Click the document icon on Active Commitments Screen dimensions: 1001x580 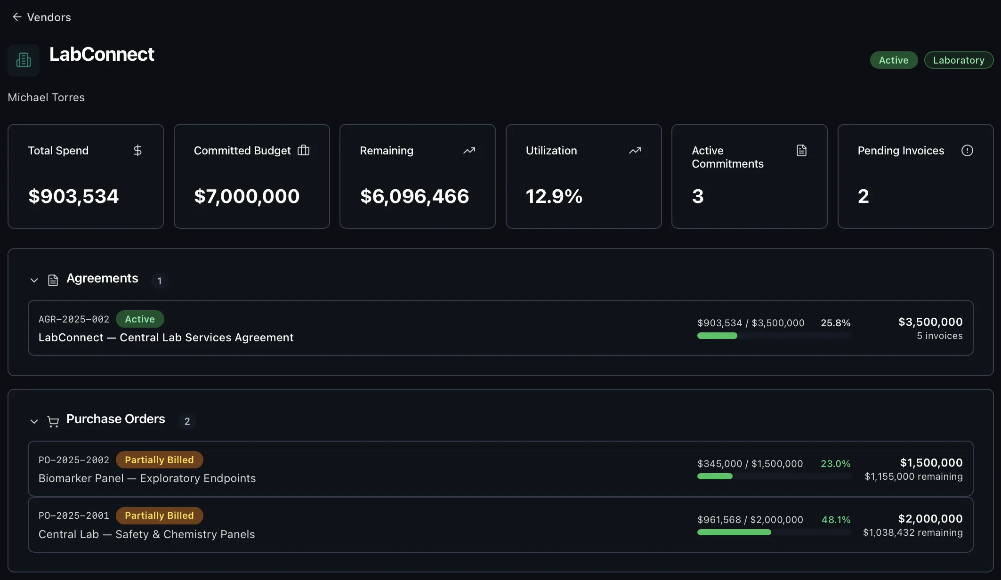pos(802,150)
